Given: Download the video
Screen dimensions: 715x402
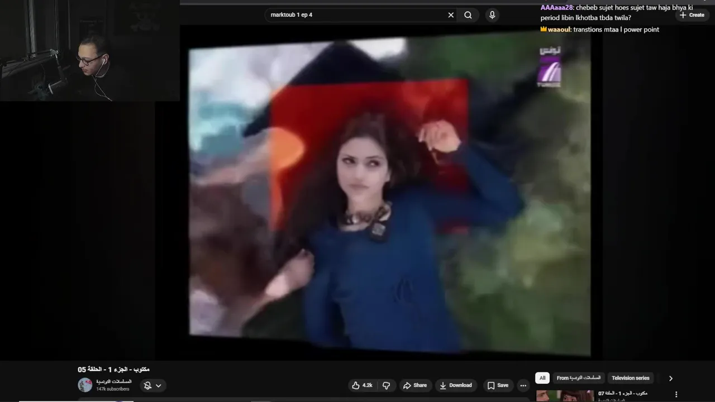Looking at the screenshot, I should [x=455, y=385].
